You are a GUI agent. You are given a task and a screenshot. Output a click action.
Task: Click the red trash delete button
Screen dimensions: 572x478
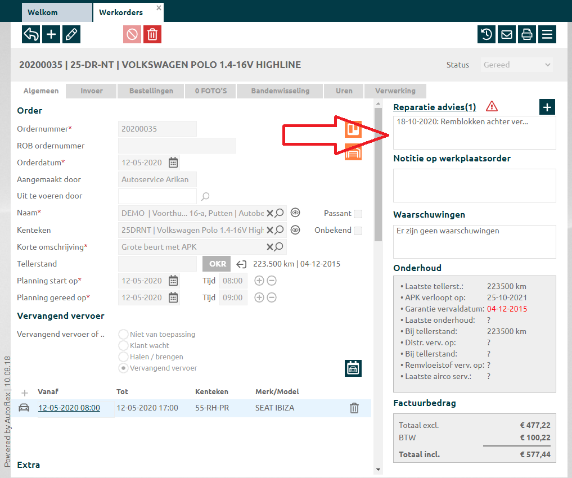[x=152, y=34]
